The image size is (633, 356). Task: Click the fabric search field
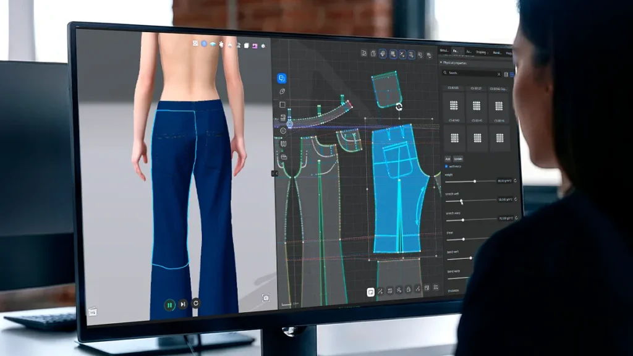coord(472,74)
